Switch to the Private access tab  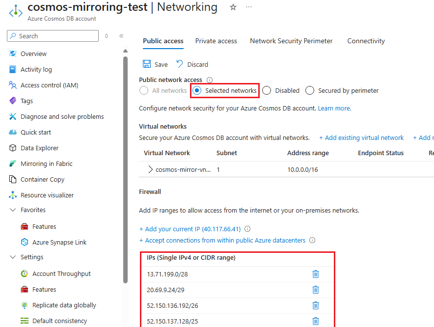tap(216, 41)
